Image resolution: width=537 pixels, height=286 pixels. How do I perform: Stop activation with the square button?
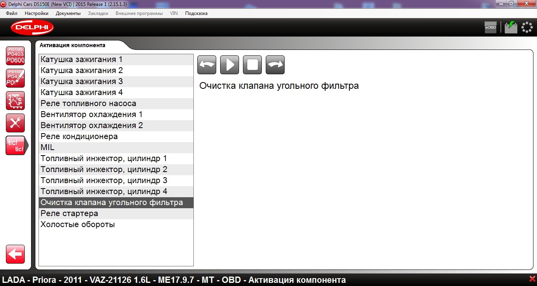point(252,65)
